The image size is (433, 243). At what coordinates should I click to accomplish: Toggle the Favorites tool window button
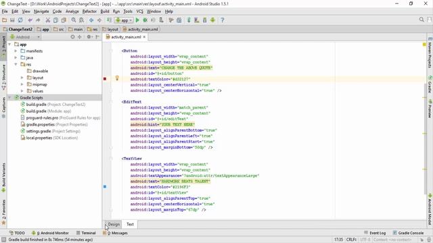(3, 211)
